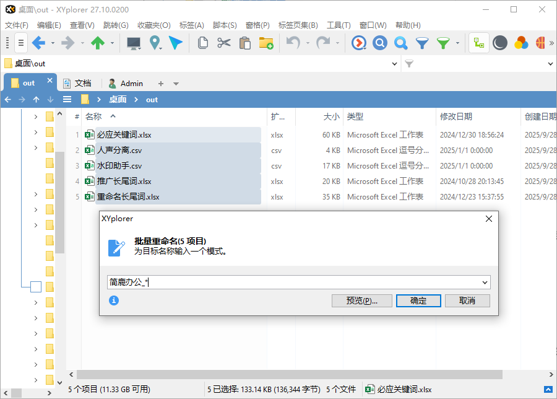The height and width of the screenshot is (399, 557).
Task: Confirm batch rename with 确定 button
Action: pos(418,302)
